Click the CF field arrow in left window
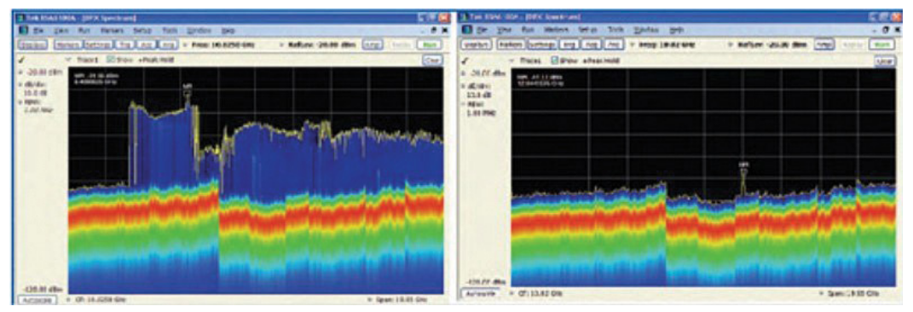This screenshot has width=913, height=312. pos(69,300)
